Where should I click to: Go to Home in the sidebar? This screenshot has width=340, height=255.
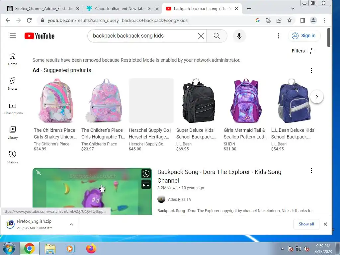point(13,59)
